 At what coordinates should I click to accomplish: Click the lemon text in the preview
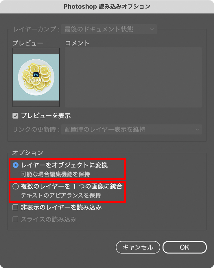(x=36, y=79)
